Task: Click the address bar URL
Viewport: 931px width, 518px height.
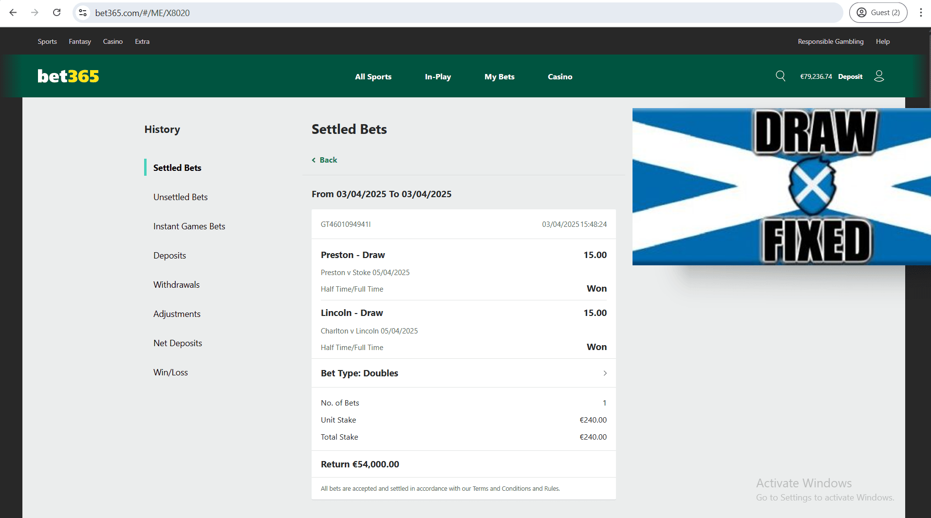Action: coord(142,13)
